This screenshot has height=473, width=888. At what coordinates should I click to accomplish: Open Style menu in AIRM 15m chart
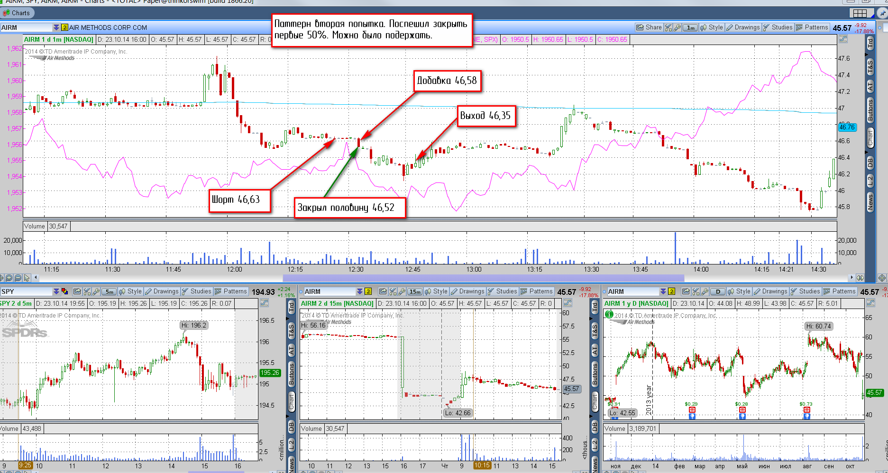[x=437, y=291]
